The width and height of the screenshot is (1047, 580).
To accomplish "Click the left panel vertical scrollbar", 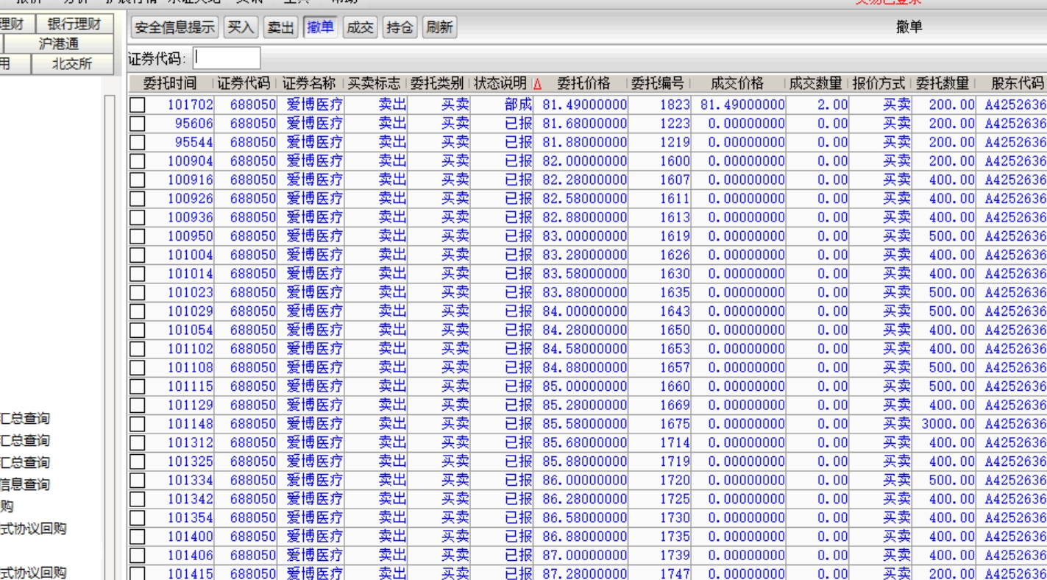I will (110, 337).
